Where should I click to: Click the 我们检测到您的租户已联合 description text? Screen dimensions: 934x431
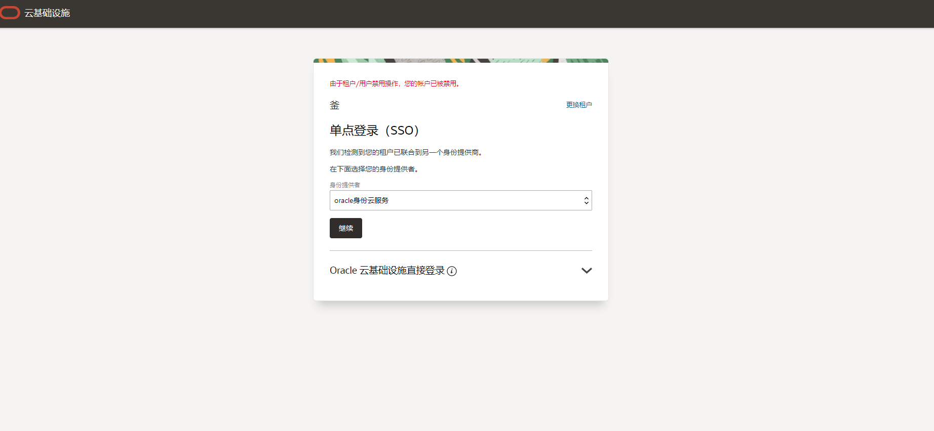[406, 152]
